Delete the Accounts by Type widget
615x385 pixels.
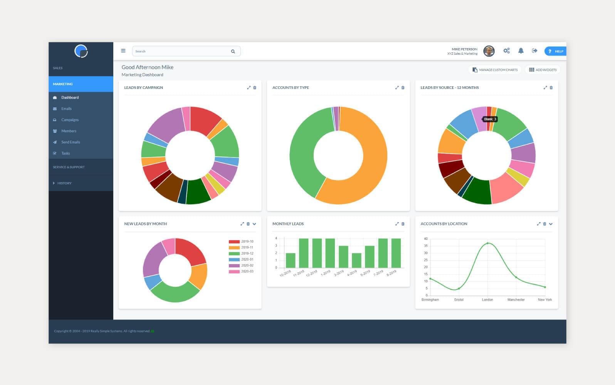pos(403,88)
